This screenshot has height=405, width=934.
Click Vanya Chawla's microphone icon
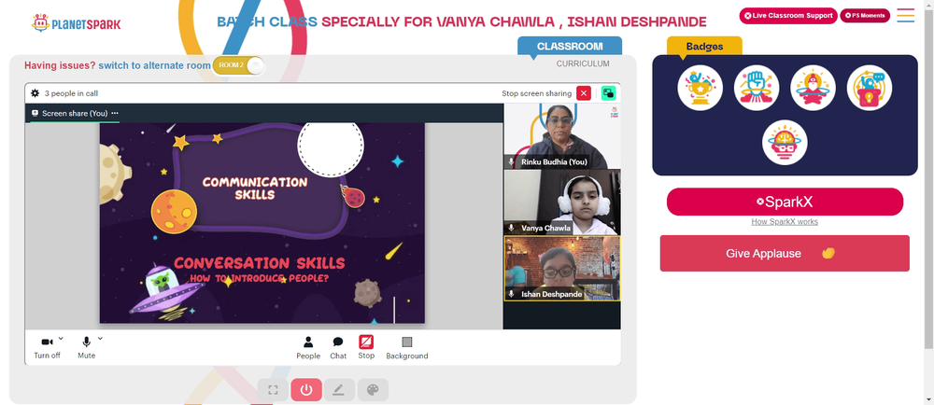coord(511,228)
